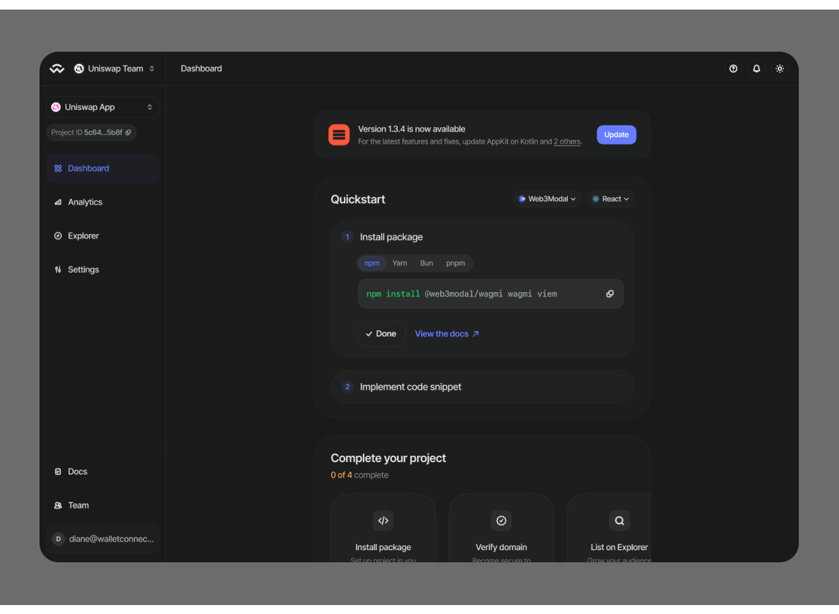839x614 pixels.
Task: Select the Yarn package manager option
Action: click(399, 264)
